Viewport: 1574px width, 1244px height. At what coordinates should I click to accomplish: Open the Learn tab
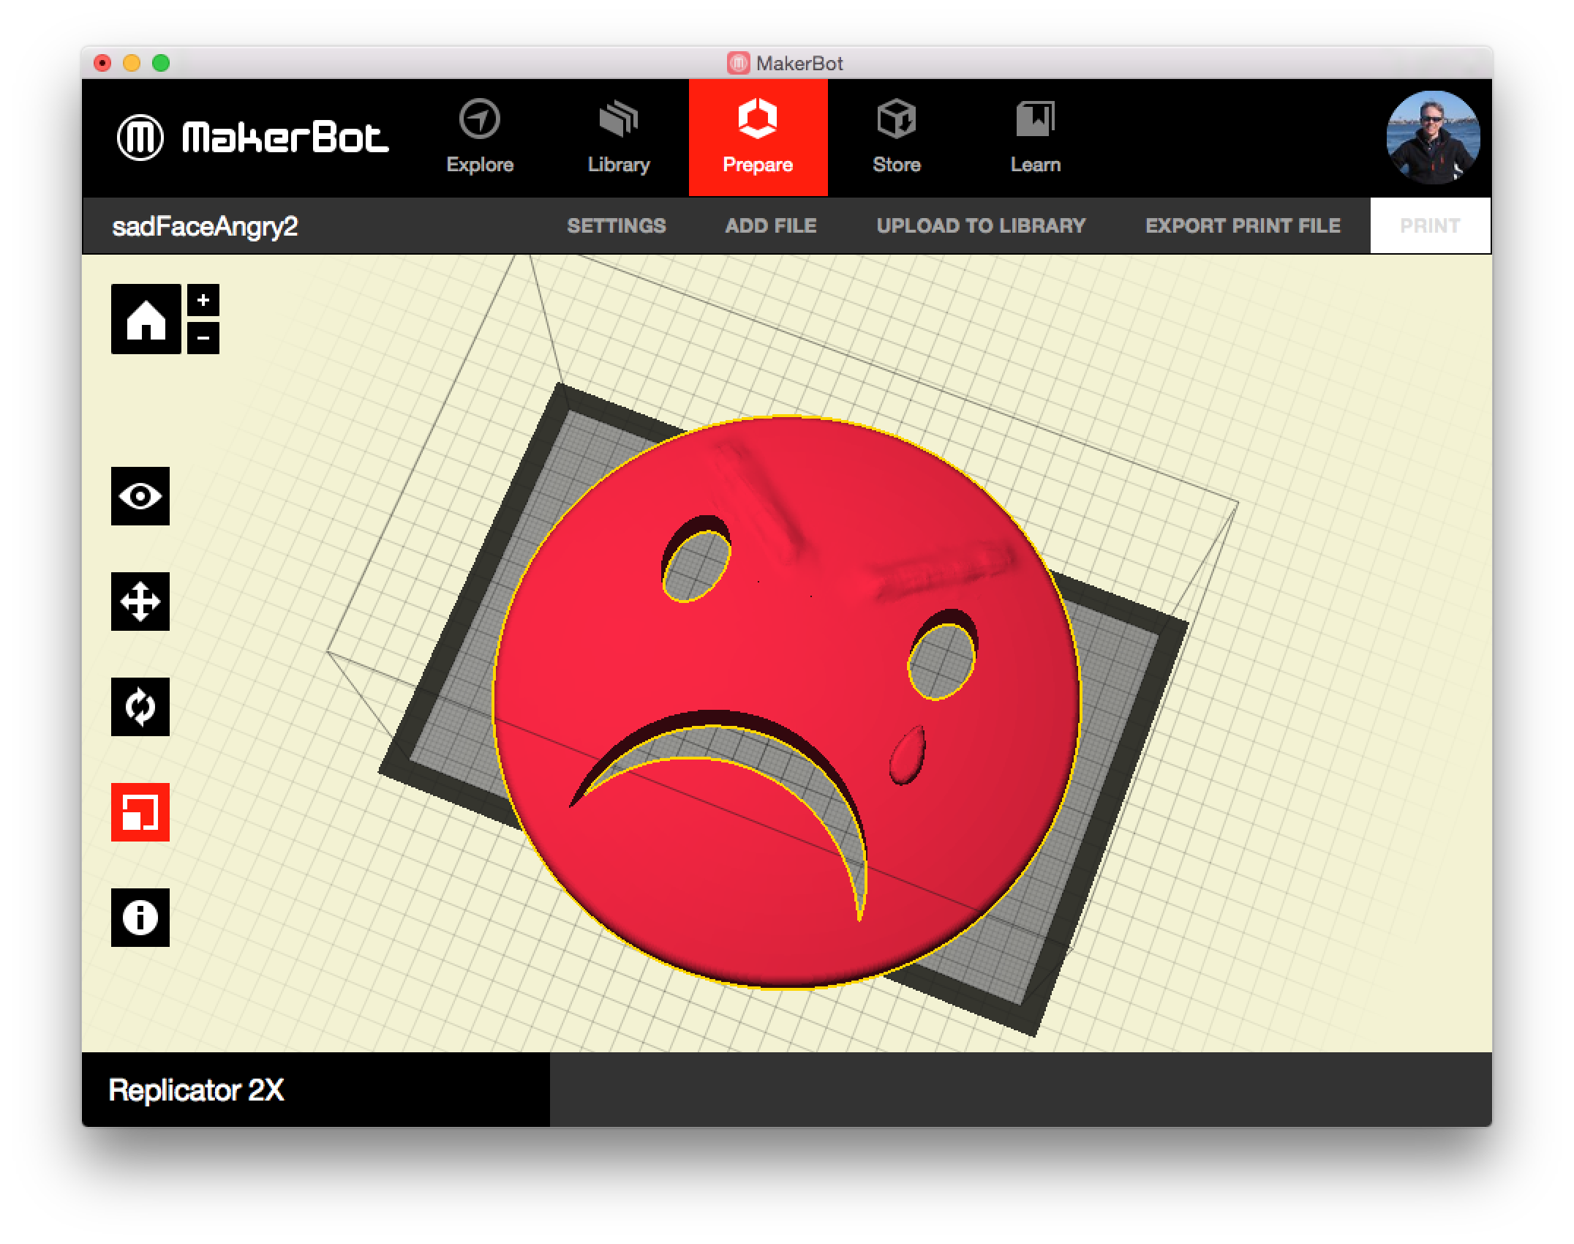click(x=1036, y=138)
